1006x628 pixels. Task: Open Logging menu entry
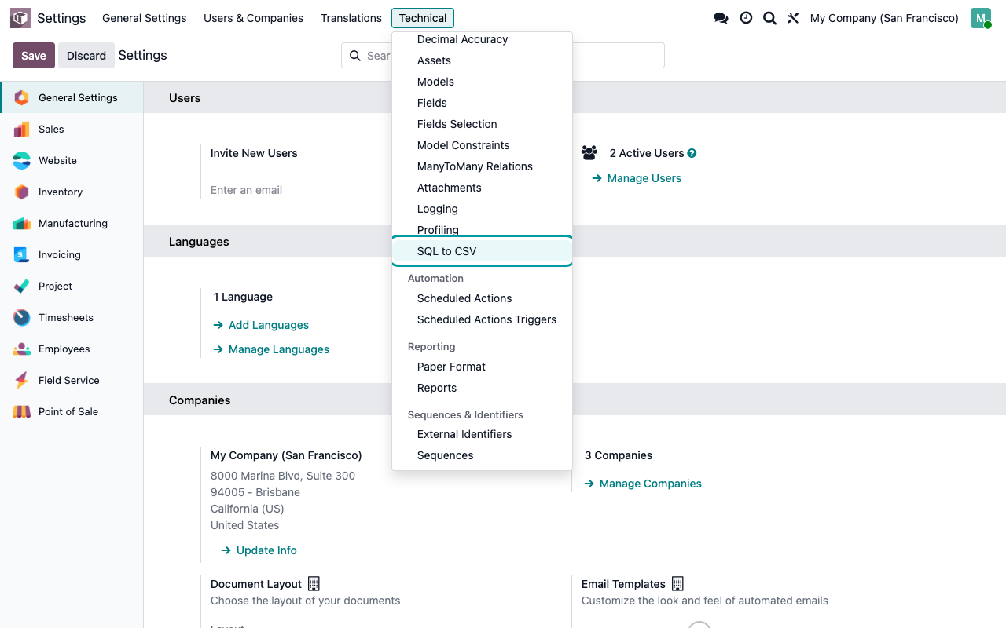pos(482,209)
